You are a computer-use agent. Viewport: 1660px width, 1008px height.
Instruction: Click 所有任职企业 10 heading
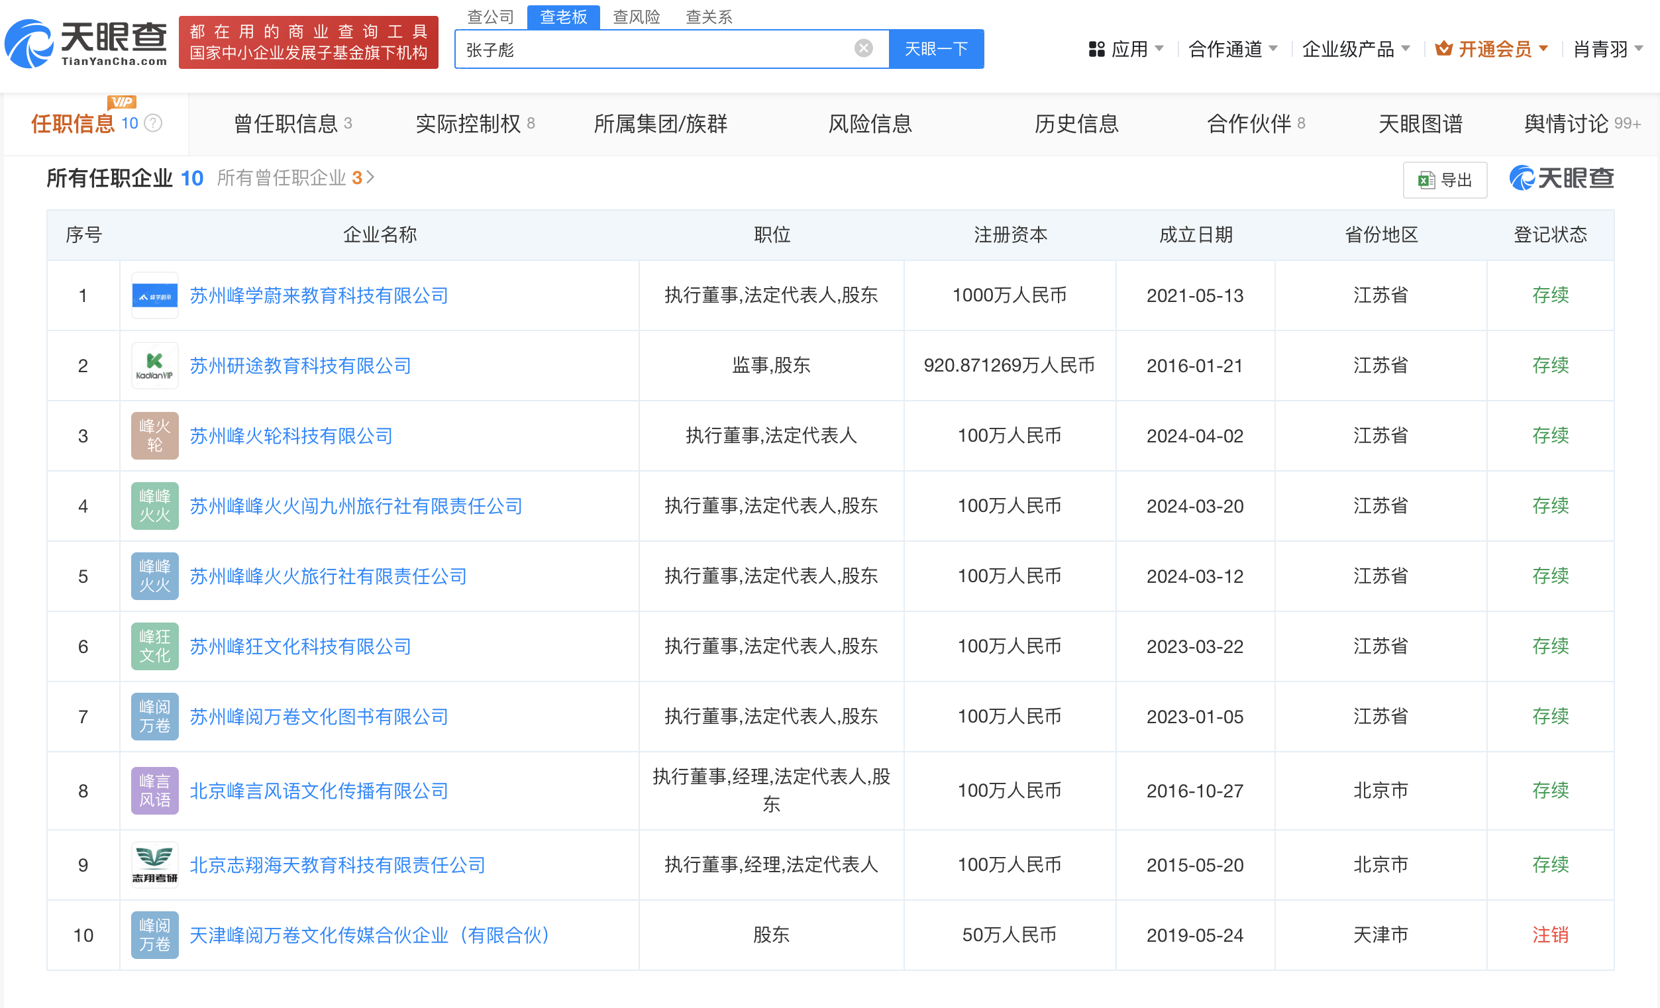125,178
